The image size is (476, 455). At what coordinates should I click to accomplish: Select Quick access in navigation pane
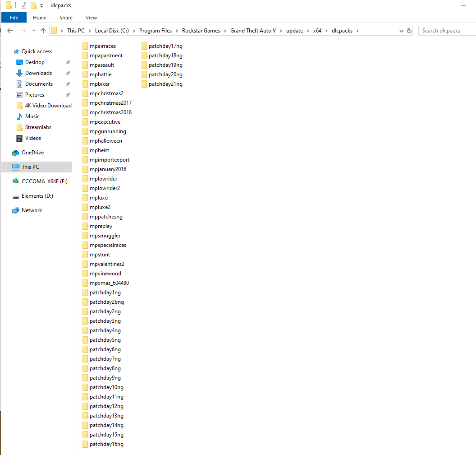pyautogui.click(x=37, y=51)
